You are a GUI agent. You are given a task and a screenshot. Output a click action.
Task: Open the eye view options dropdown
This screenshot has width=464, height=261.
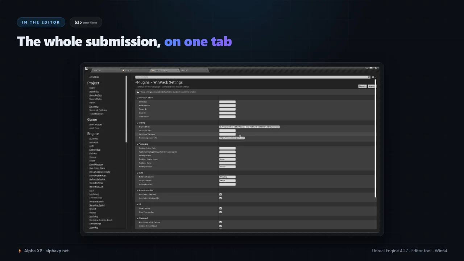(x=373, y=77)
